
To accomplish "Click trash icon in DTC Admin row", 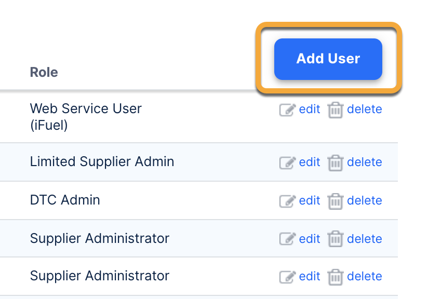I will pos(336,201).
